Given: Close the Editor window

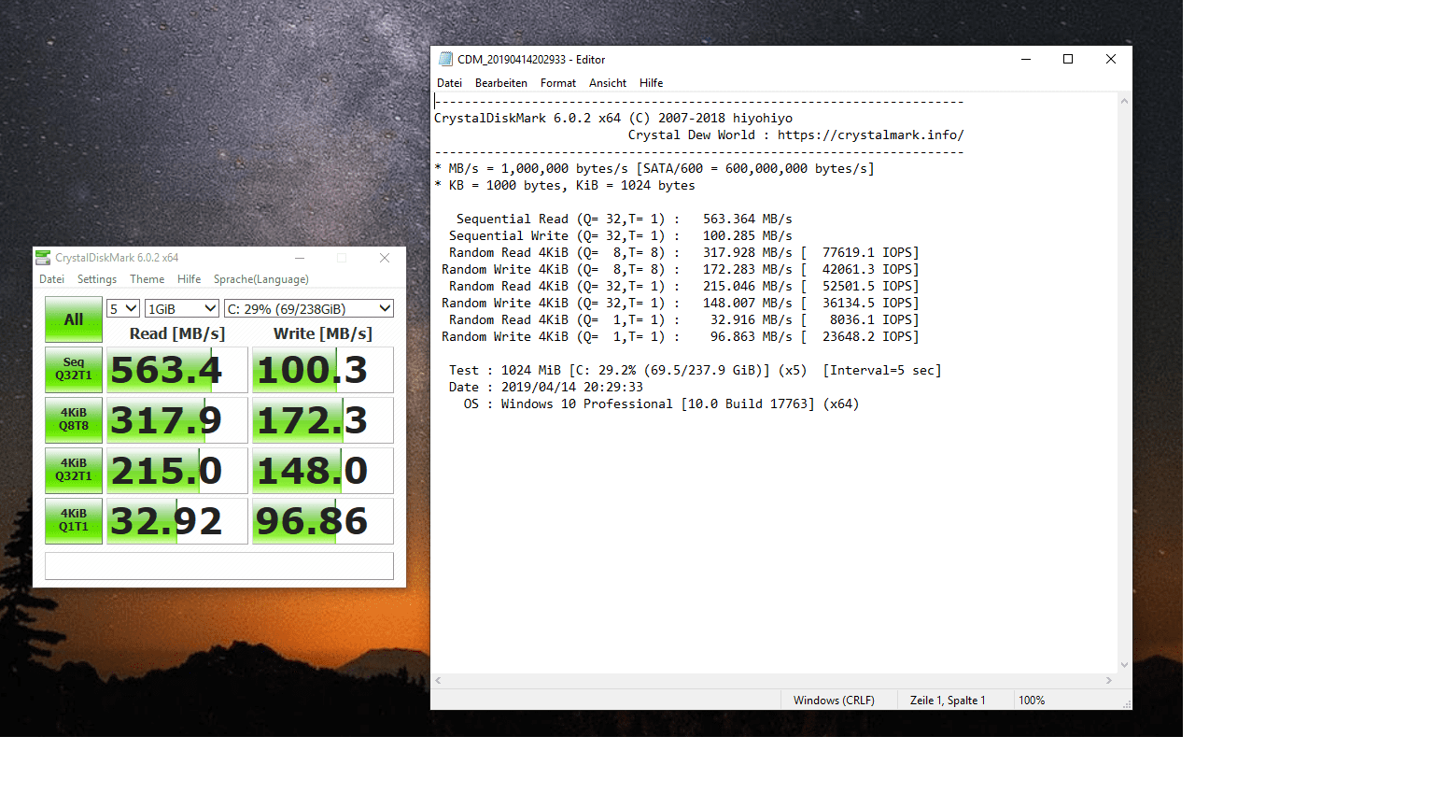Looking at the screenshot, I should [1111, 59].
